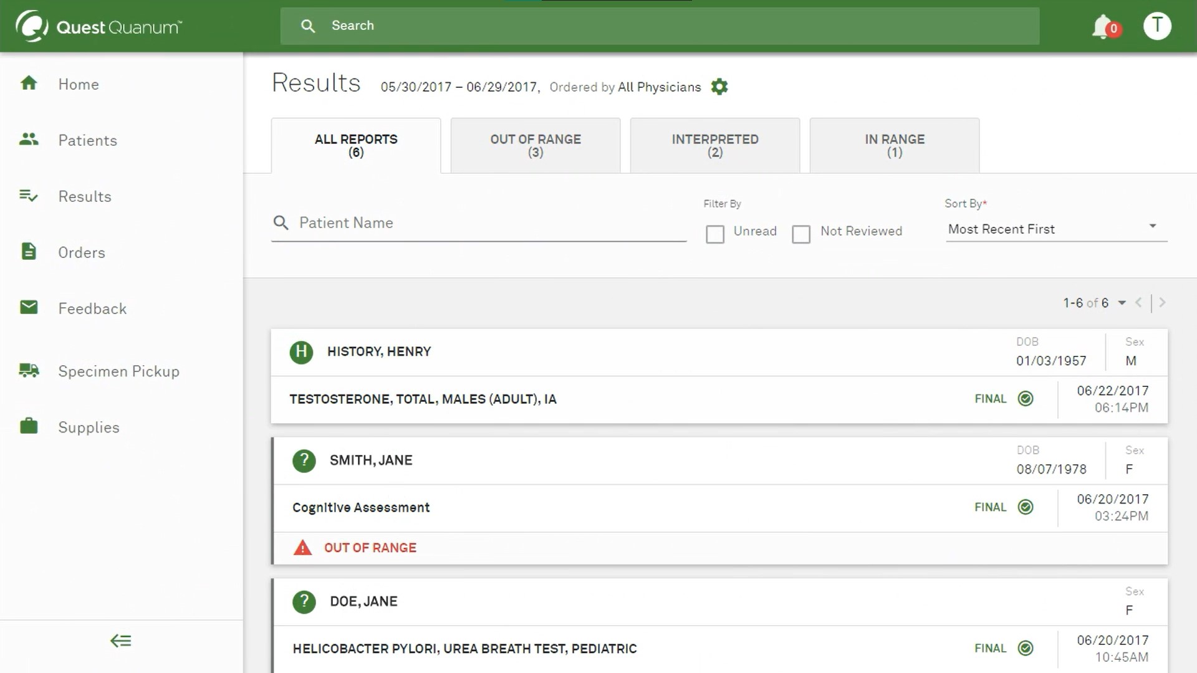Click the Results checklist icon

[x=29, y=196]
